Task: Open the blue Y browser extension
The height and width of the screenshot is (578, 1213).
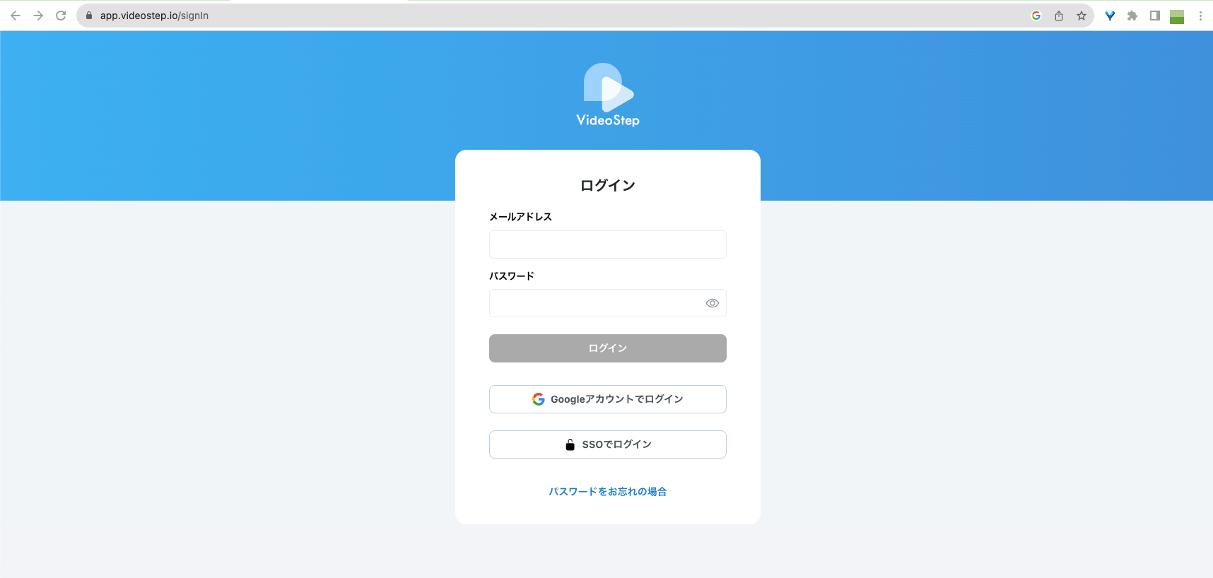Action: click(1110, 16)
